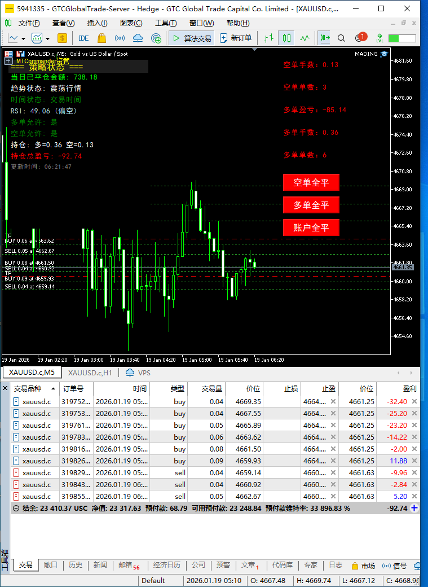Screen dimensions: 428x587
Task: Open the 信号 signals tab at bottom
Action: (x=394, y=566)
